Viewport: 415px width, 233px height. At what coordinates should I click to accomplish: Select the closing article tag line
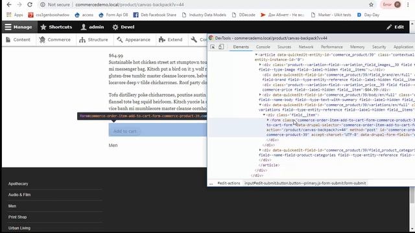(x=269, y=165)
